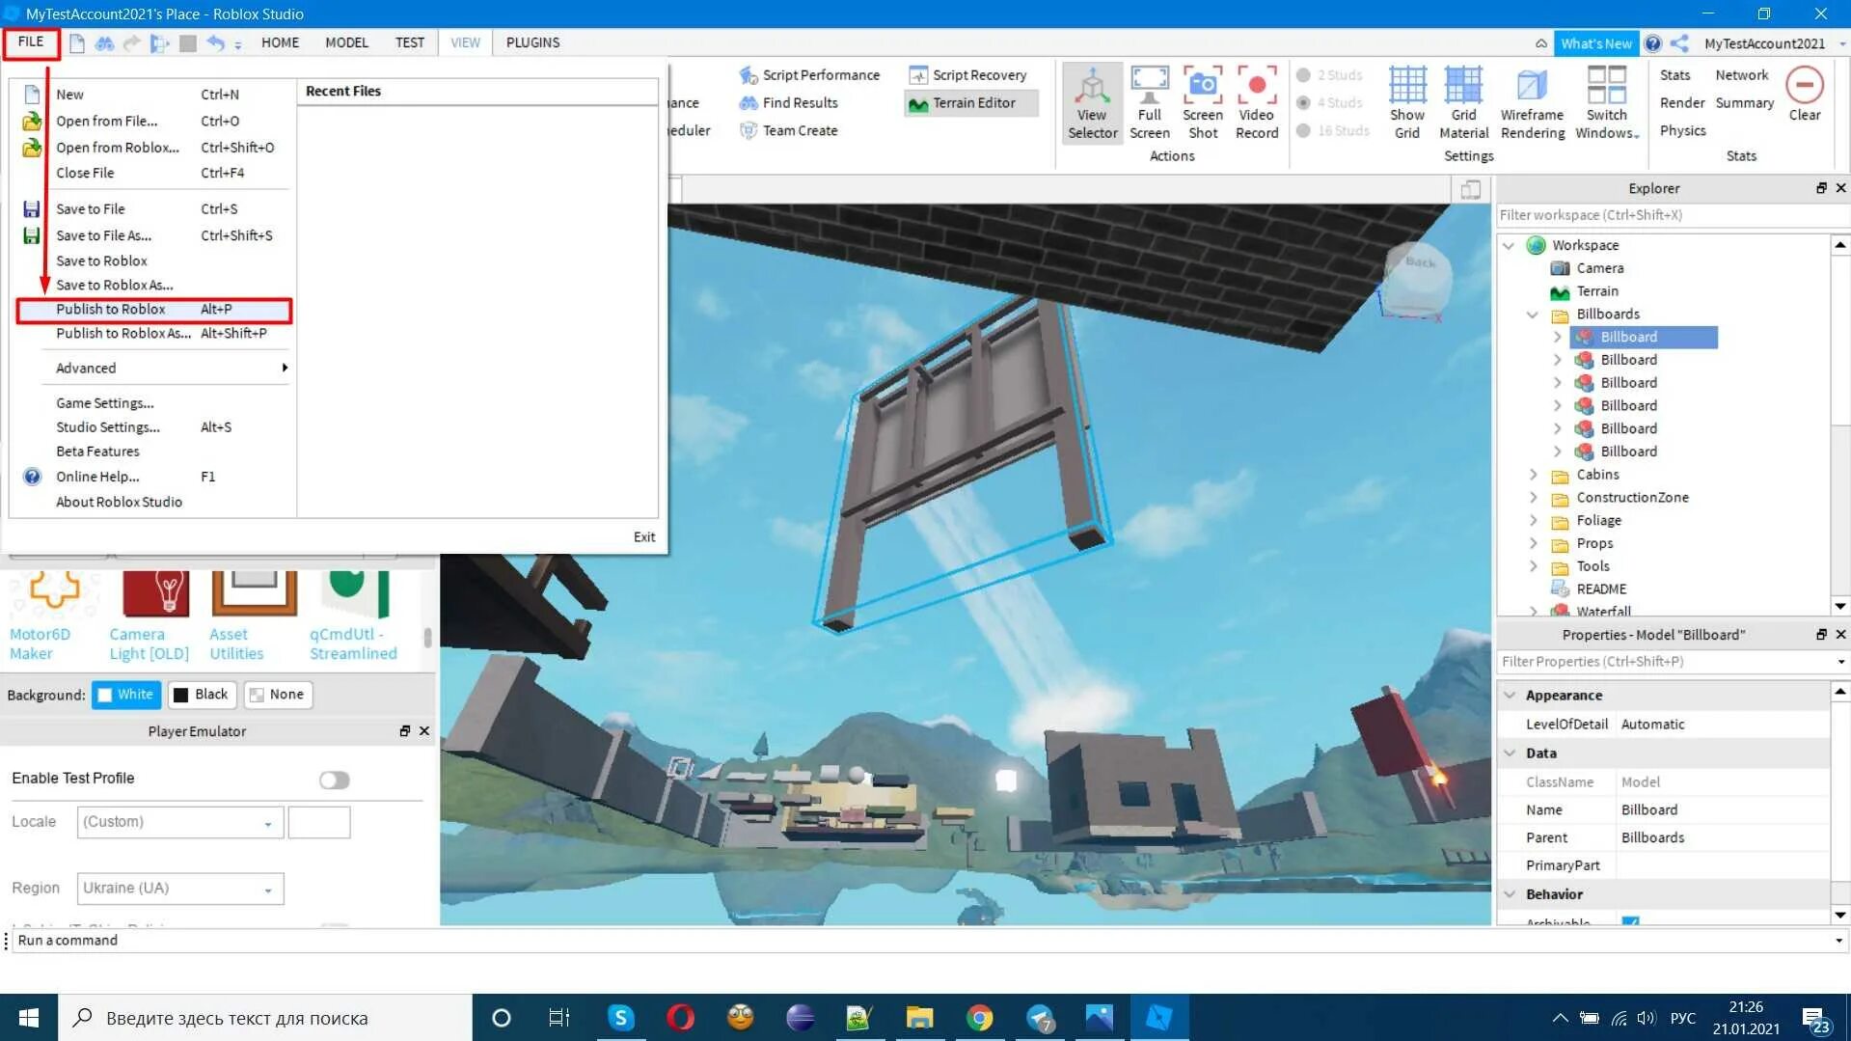
Task: Toggle the Enable Test Profile switch
Action: (x=334, y=780)
